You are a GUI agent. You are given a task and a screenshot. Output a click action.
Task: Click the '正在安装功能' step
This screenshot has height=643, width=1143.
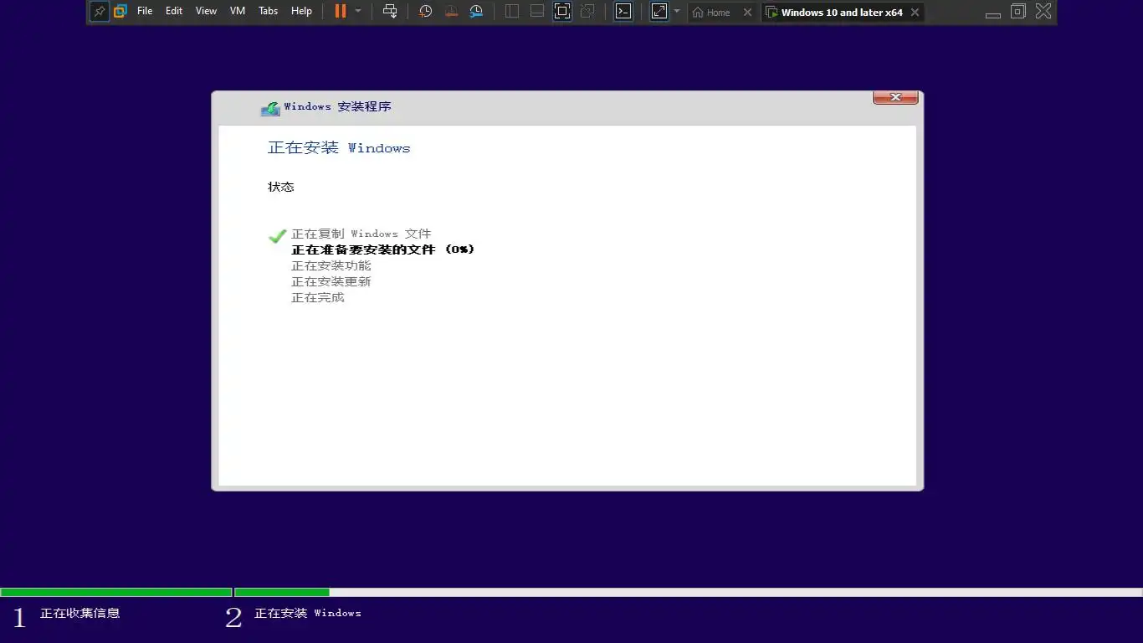point(331,265)
